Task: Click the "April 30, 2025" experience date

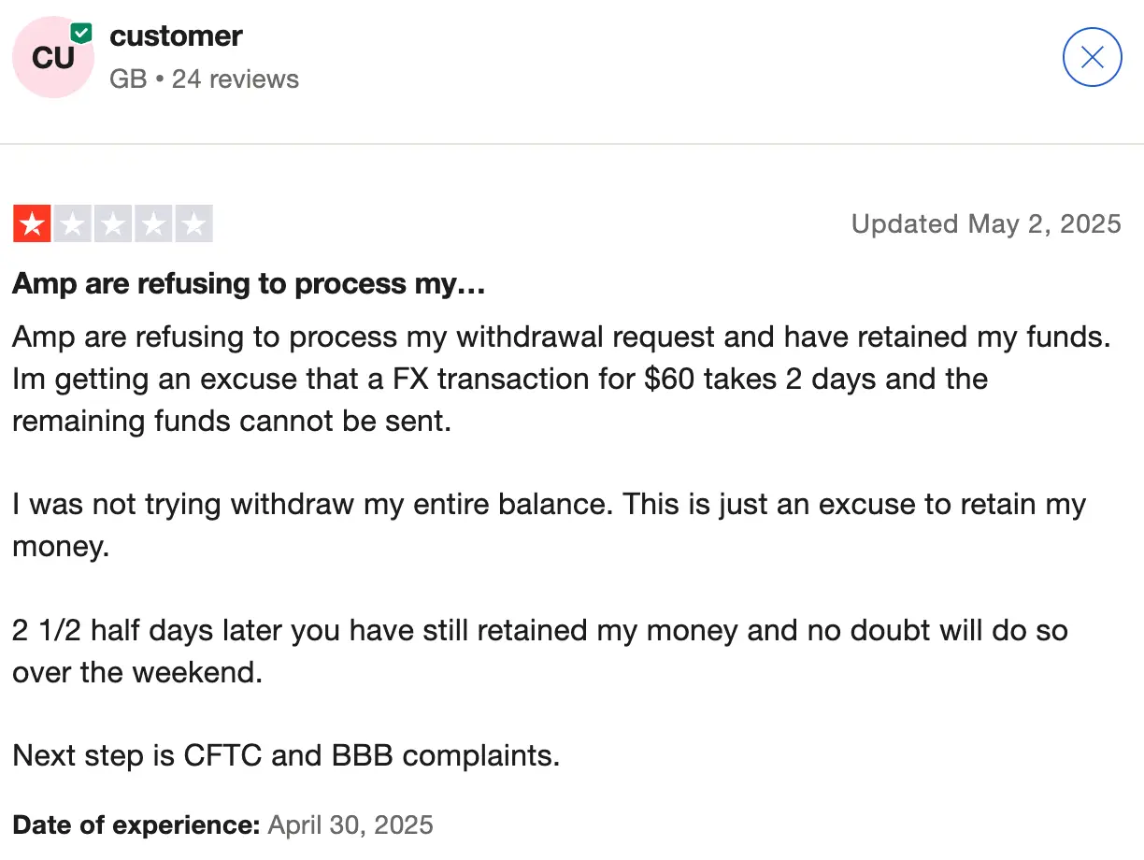Action: click(x=350, y=825)
